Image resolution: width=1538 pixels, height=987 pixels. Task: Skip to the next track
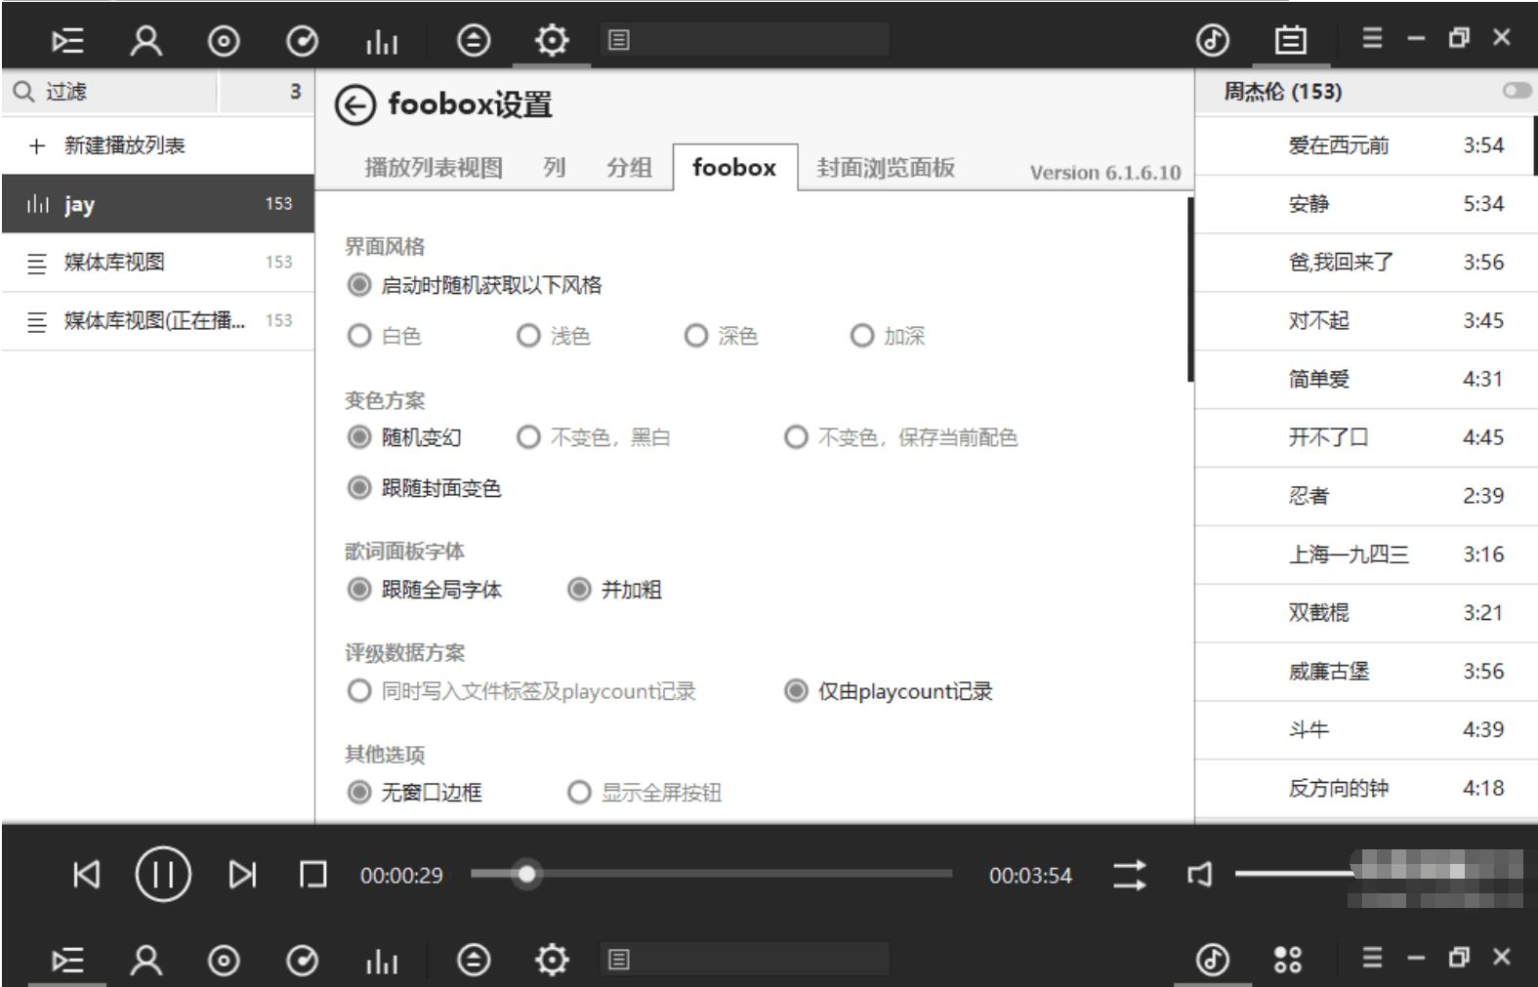[242, 874]
